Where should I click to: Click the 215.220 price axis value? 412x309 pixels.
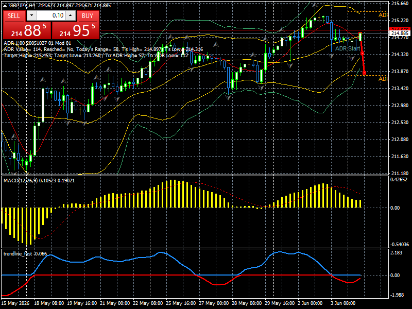pos(400,20)
